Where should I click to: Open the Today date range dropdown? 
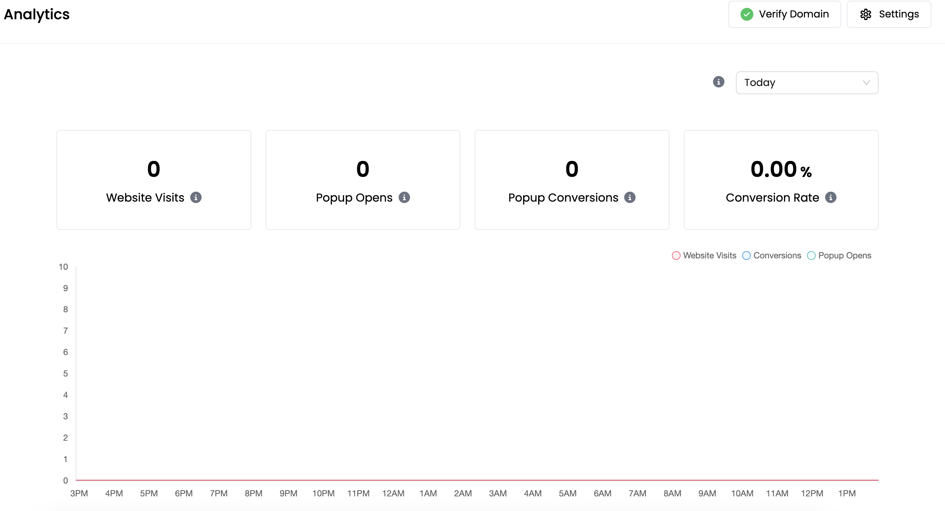pos(807,83)
